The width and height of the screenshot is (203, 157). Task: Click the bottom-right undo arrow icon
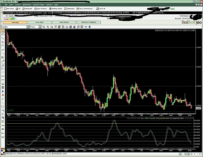(x=200, y=154)
